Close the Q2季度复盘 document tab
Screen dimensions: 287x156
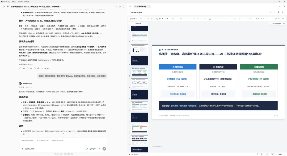pyautogui.click(x=149, y=6)
